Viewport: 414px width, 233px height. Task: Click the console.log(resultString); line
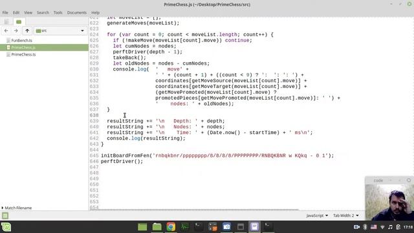click(x=146, y=138)
